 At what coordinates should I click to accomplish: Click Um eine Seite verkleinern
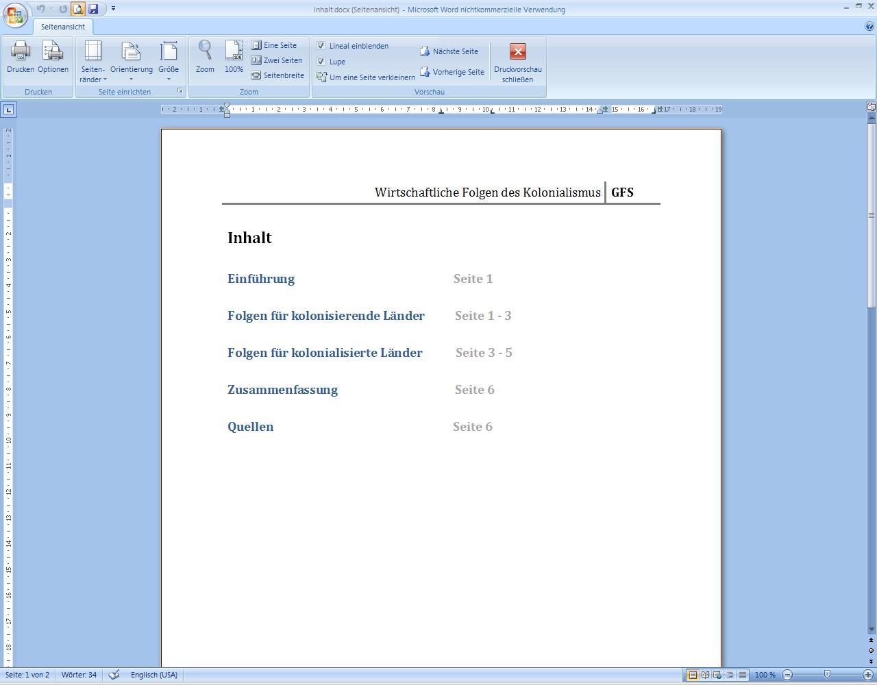[366, 77]
